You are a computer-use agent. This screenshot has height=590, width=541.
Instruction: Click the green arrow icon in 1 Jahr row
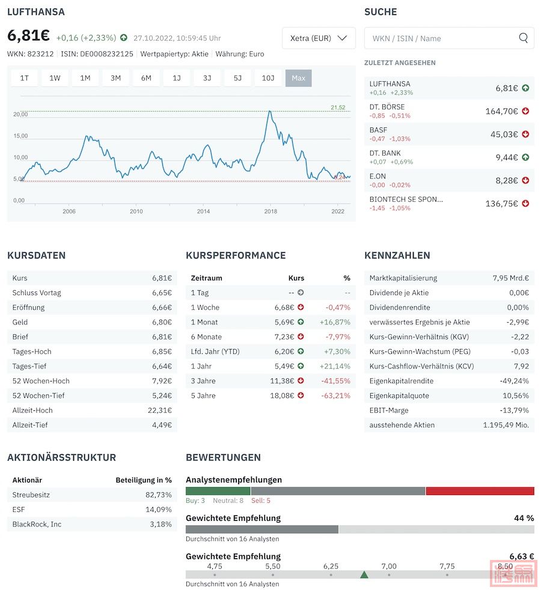coord(301,366)
